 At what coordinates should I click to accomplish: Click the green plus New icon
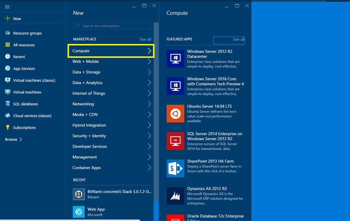coord(8,18)
